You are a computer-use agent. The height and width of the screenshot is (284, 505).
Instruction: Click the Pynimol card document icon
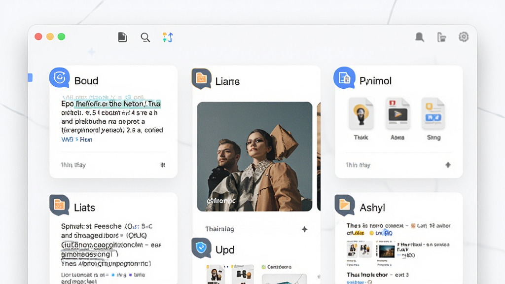click(344, 77)
